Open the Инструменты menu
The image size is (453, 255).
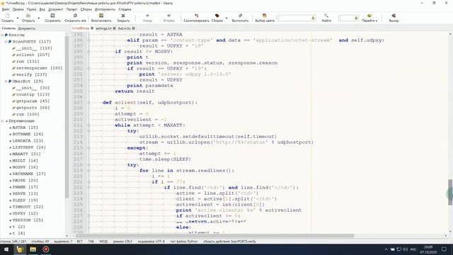105,9
